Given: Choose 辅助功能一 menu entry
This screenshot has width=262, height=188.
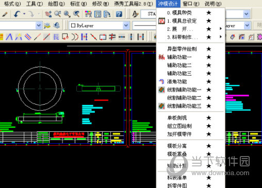Looking at the screenshot, I should tap(190, 57).
